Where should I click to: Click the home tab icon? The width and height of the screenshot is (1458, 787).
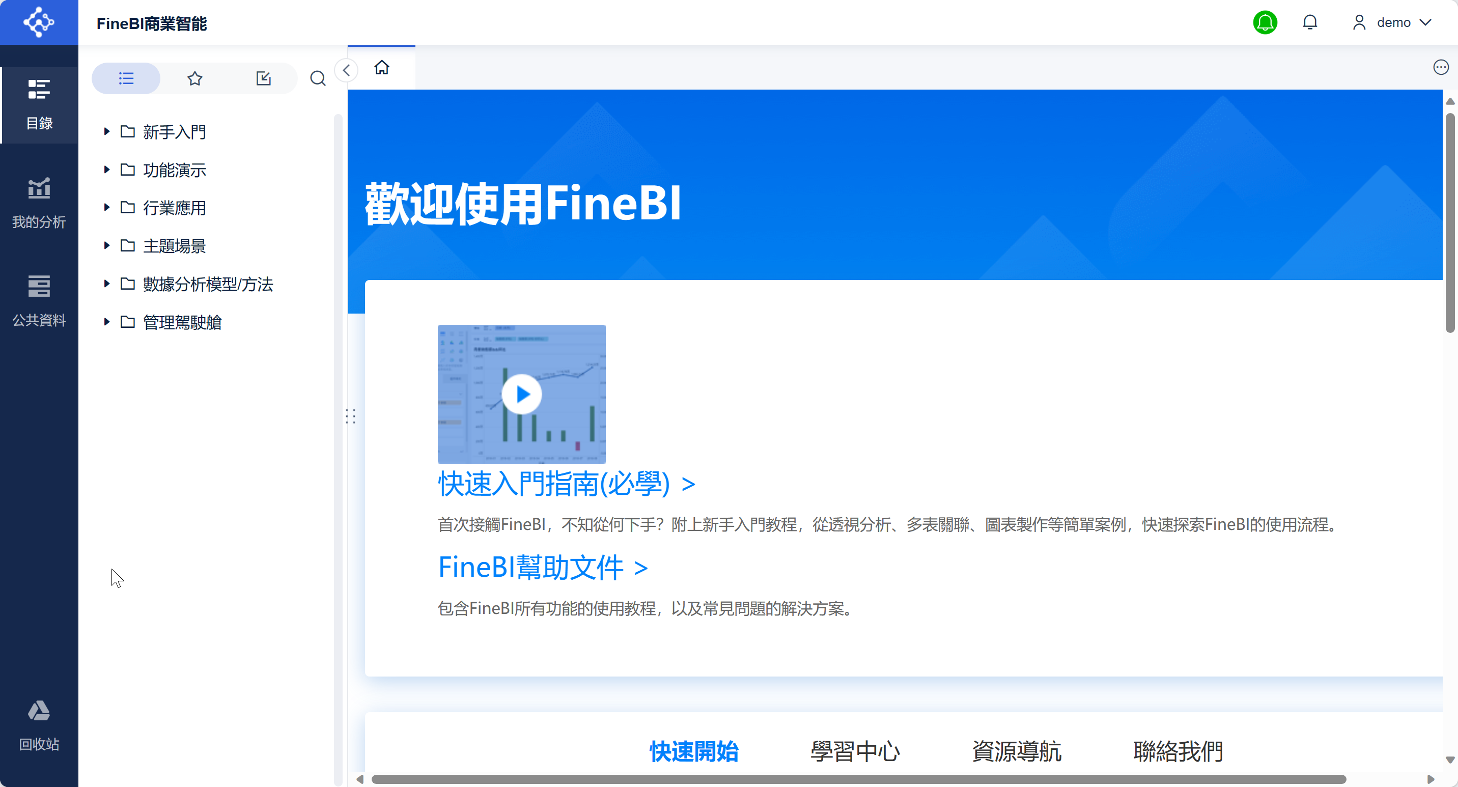[x=381, y=67]
